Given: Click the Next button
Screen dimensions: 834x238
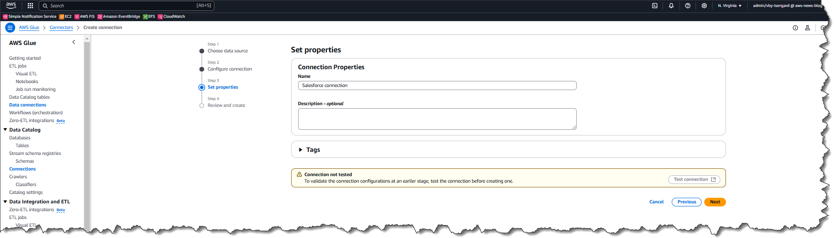Looking at the screenshot, I should click(x=715, y=202).
